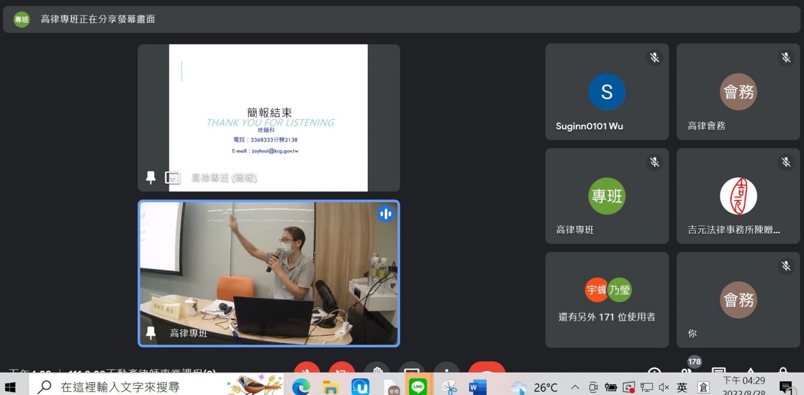
Task: Open the blue U app on the taskbar
Action: 360,386
